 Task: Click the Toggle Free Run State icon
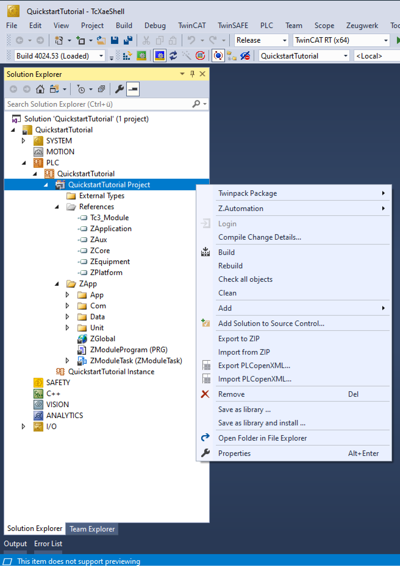[x=200, y=56]
